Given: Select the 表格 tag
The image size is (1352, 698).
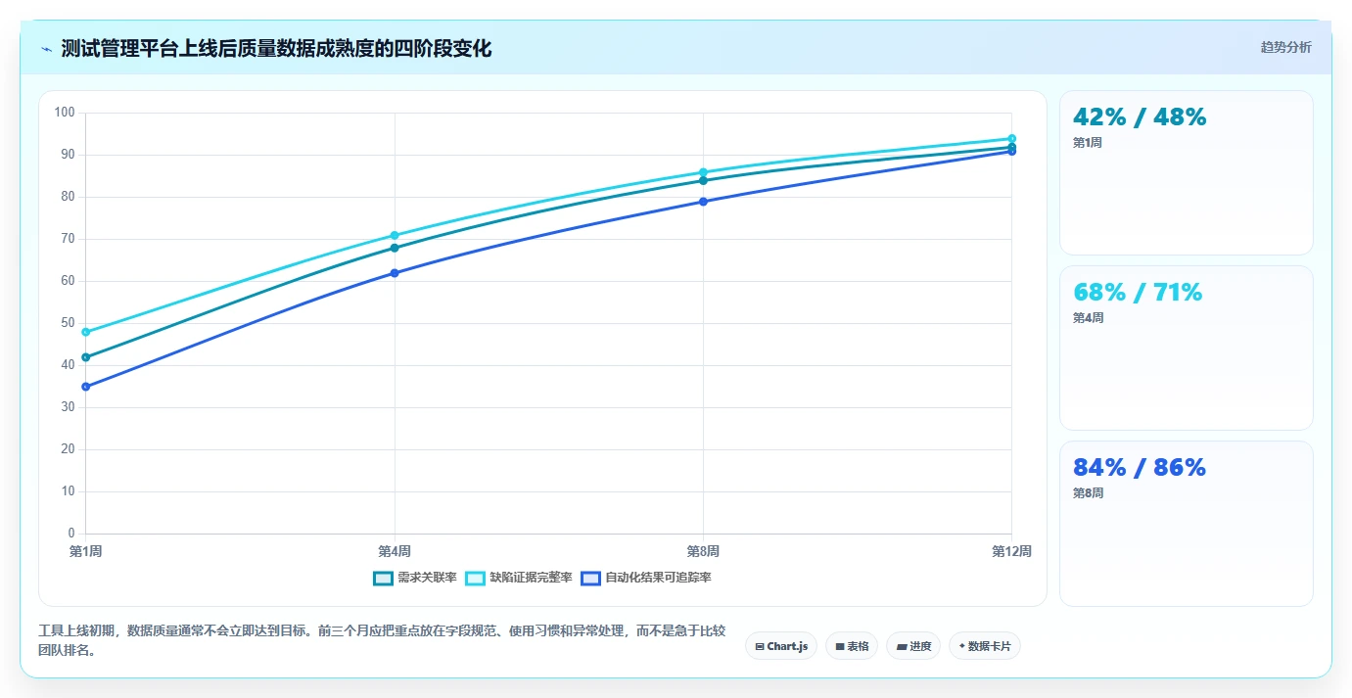Looking at the screenshot, I should pos(852,646).
